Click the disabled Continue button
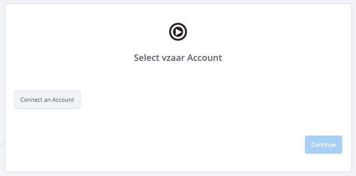356x176 pixels. 323,144
